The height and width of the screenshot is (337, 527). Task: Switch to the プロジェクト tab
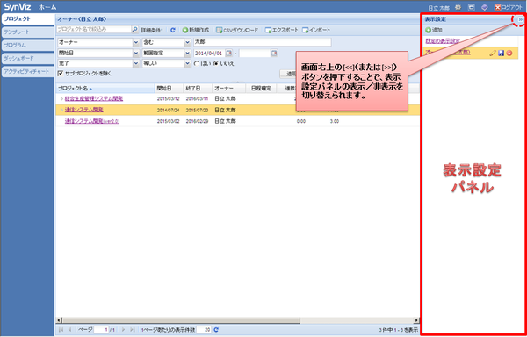(27, 19)
